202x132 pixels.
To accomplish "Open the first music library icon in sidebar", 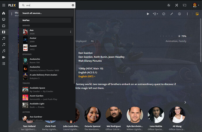I will pos(4,38).
